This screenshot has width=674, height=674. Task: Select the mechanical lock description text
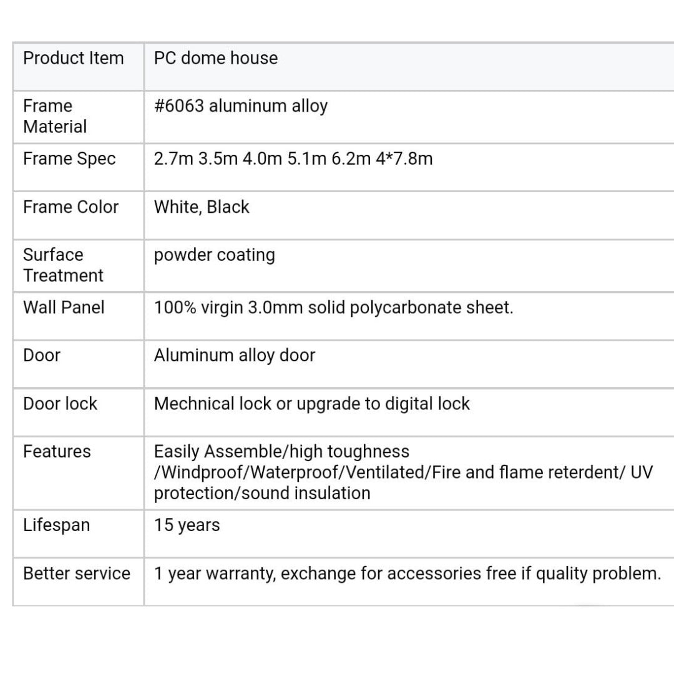[x=312, y=404]
